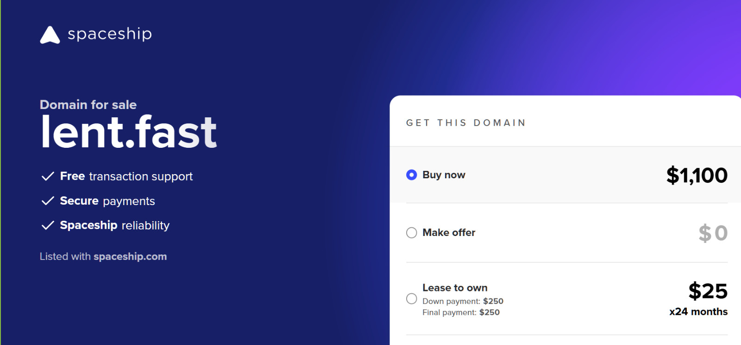This screenshot has width=741, height=345.
Task: Open the spaceship.com link
Action: click(x=130, y=256)
